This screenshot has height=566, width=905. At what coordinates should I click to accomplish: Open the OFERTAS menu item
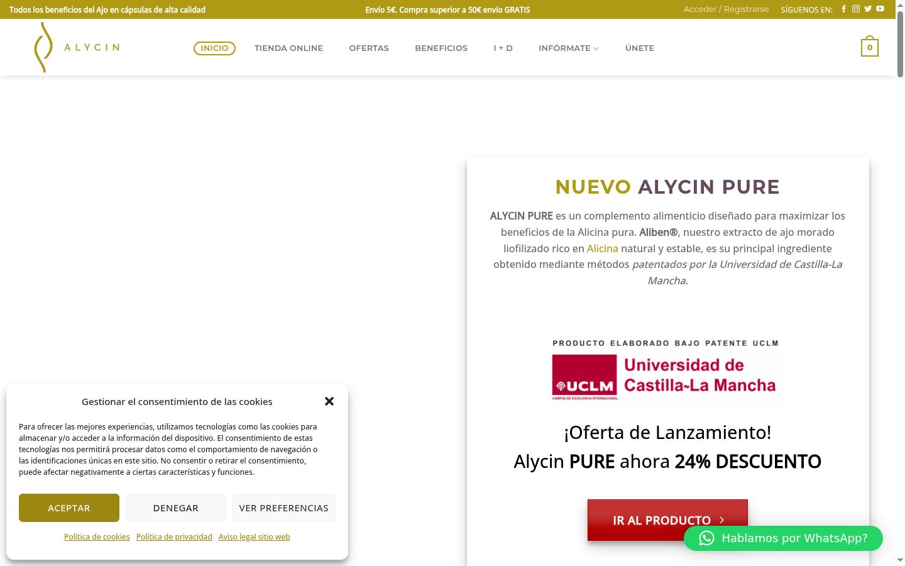pyautogui.click(x=369, y=48)
